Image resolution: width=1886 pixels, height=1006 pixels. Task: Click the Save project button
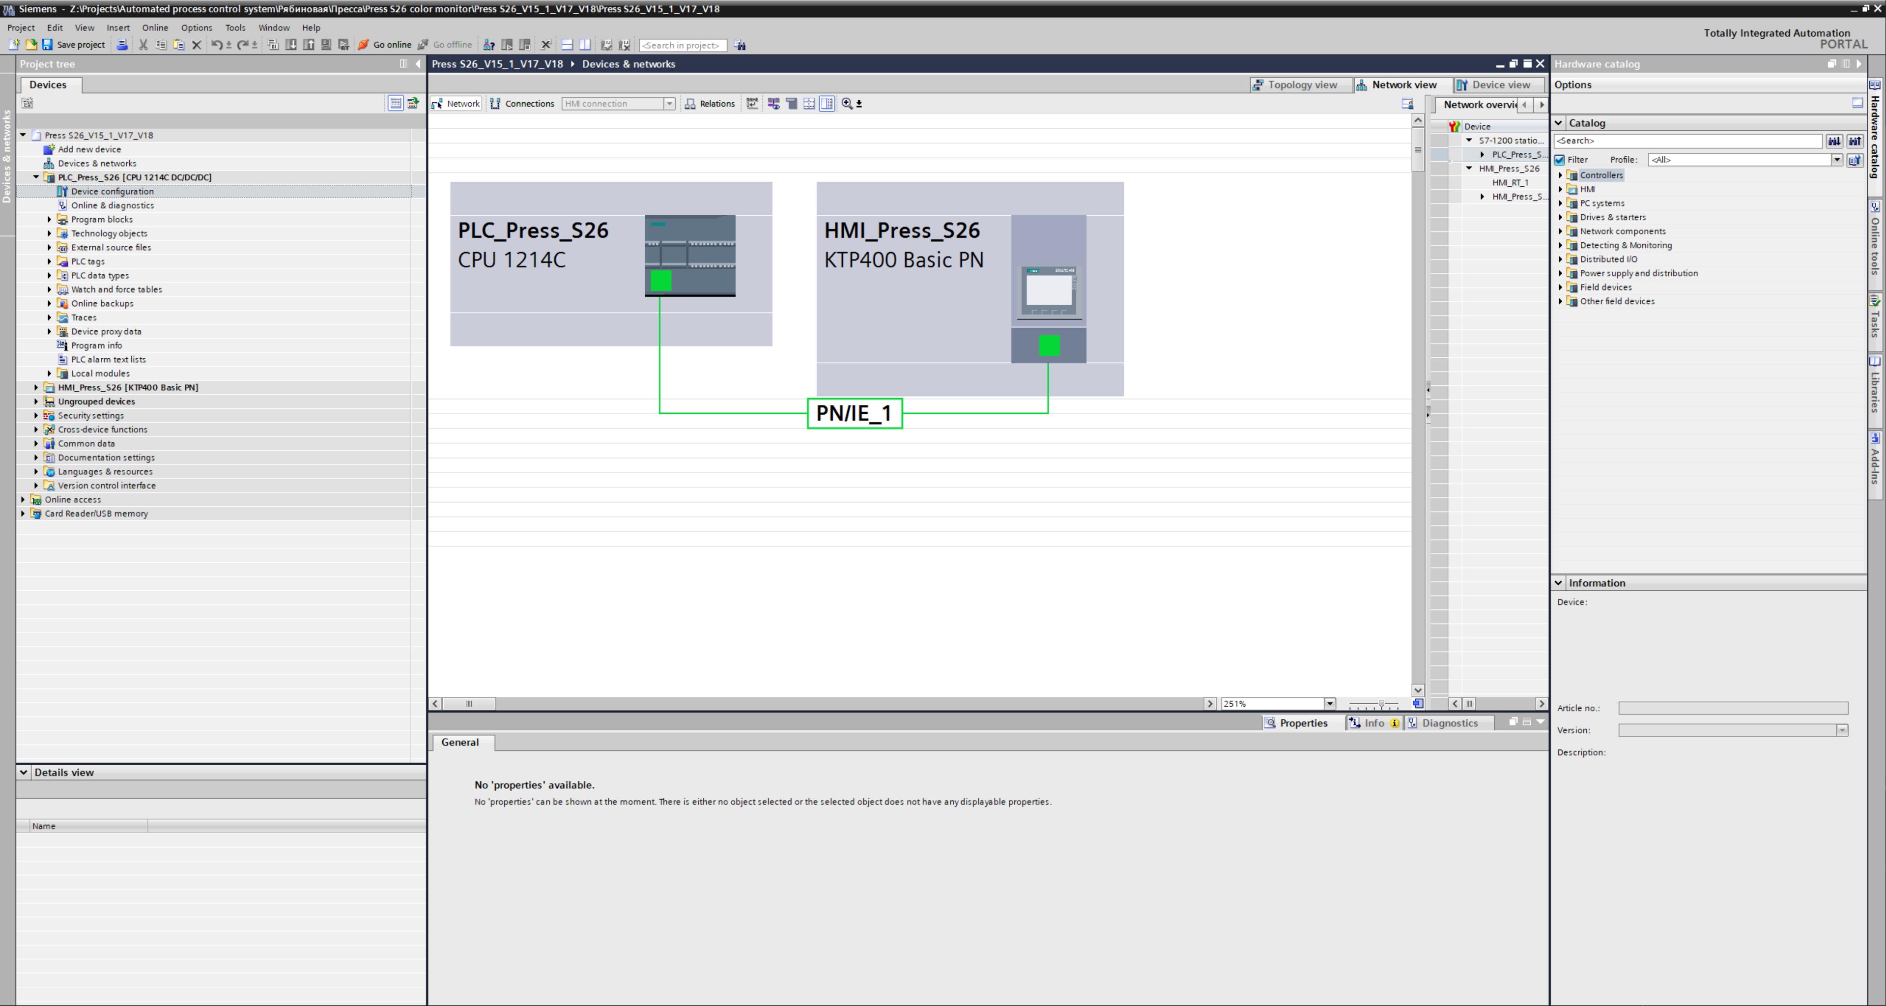coord(73,45)
